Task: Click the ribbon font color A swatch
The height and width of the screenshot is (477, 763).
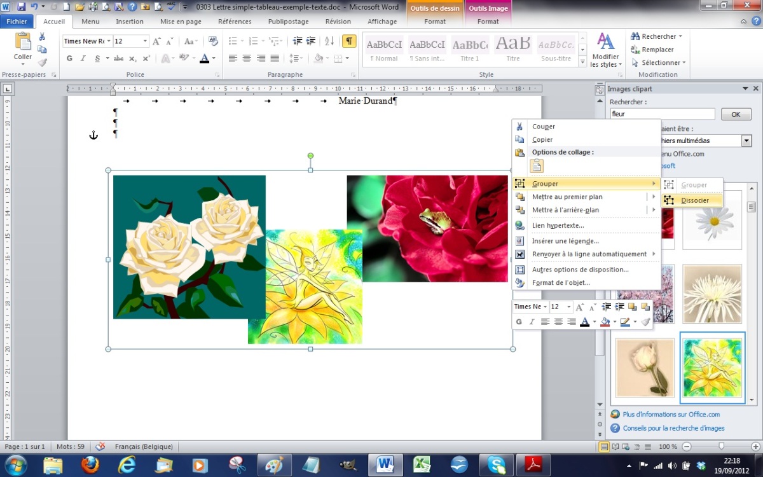Action: (x=204, y=59)
